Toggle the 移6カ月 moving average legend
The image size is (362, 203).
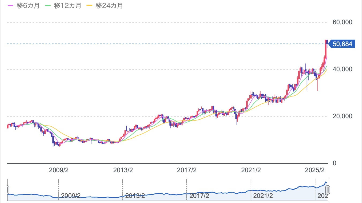point(24,6)
